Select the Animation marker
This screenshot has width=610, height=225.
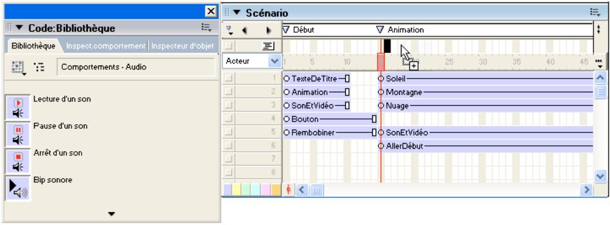(x=400, y=30)
